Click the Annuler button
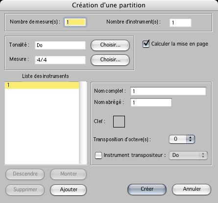This screenshot has height=203, width=218. click(x=192, y=189)
